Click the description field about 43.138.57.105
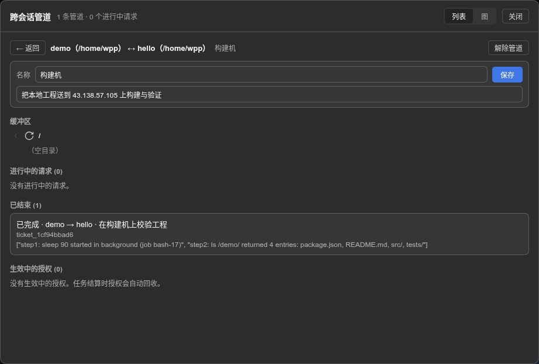Image resolution: width=539 pixels, height=364 pixels. 269,95
